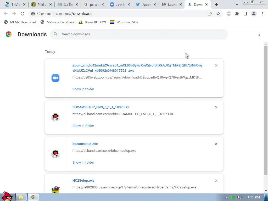Open the Zoom_cm .exe file link
Screen dimensions: 268x201
click(x=137, y=68)
